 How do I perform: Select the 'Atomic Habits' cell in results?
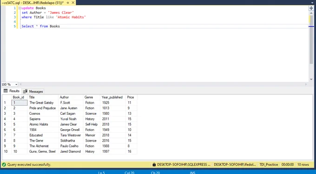pos(43,124)
